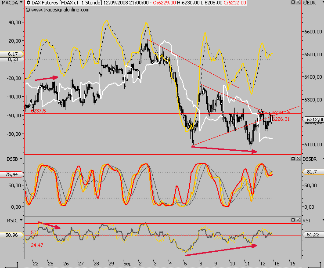Open the DSSBR right-scale dropdown
This screenshot has height=268, width=324.
323,159
